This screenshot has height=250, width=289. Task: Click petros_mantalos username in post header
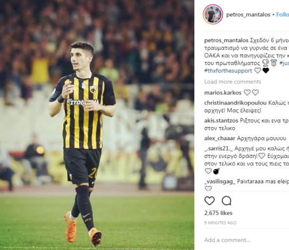coord(248,15)
